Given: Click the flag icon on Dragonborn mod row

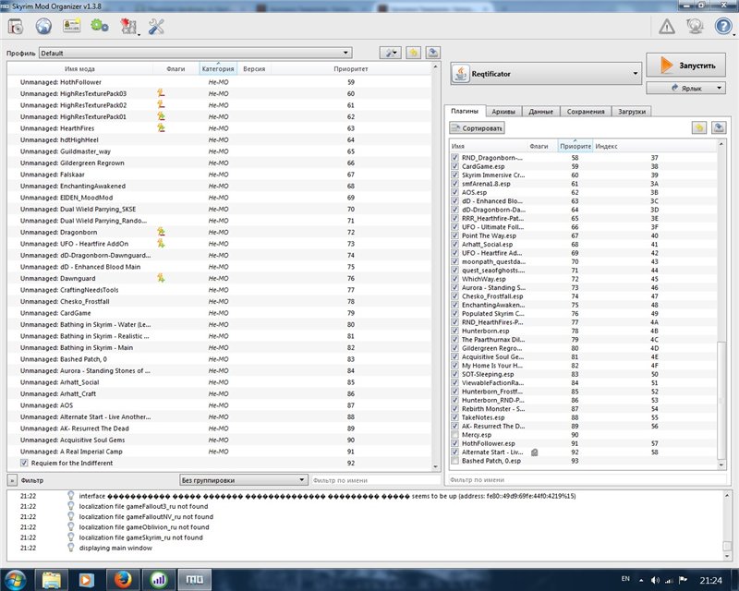Looking at the screenshot, I should pos(161,232).
